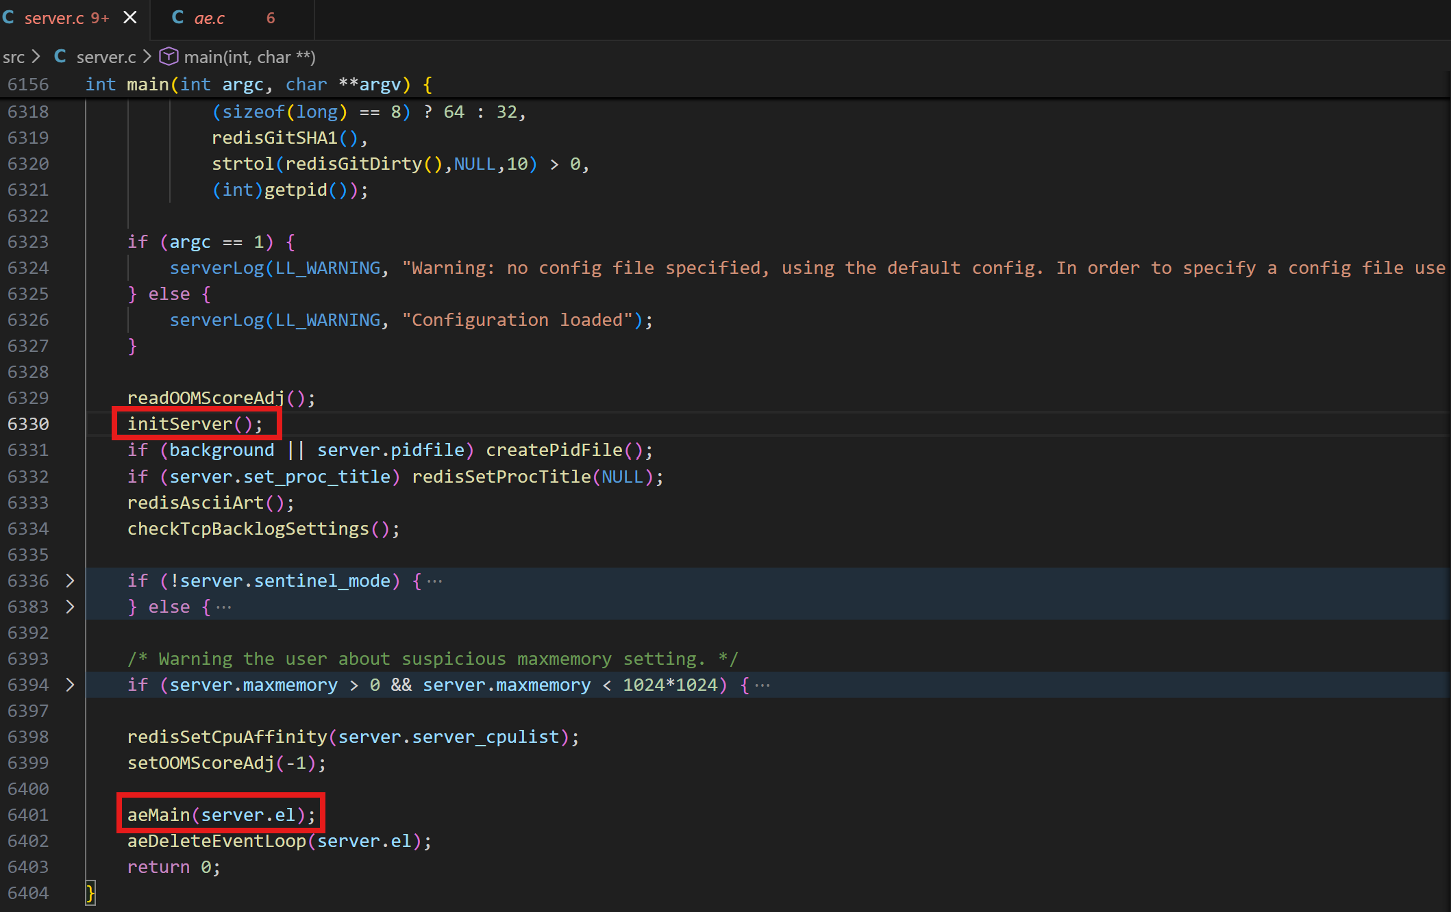This screenshot has height=912, width=1451.
Task: Open the src breadcrumb folder
Action: 14,57
